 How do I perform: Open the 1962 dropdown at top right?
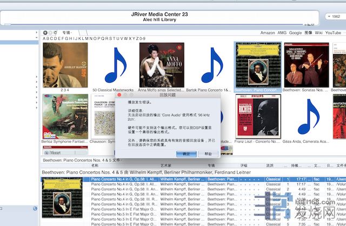coord(333,17)
